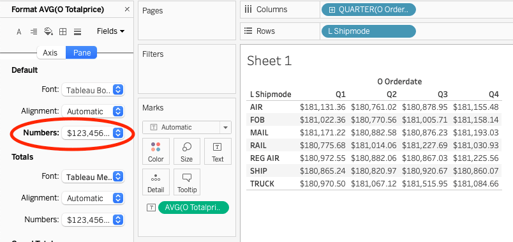Select the AVG(O Totalprice) pill in Marks
The width and height of the screenshot is (513, 242).
click(x=193, y=208)
